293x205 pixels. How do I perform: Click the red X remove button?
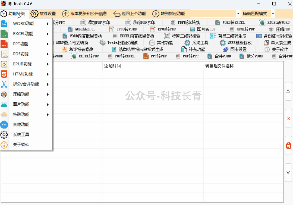click(x=288, y=118)
